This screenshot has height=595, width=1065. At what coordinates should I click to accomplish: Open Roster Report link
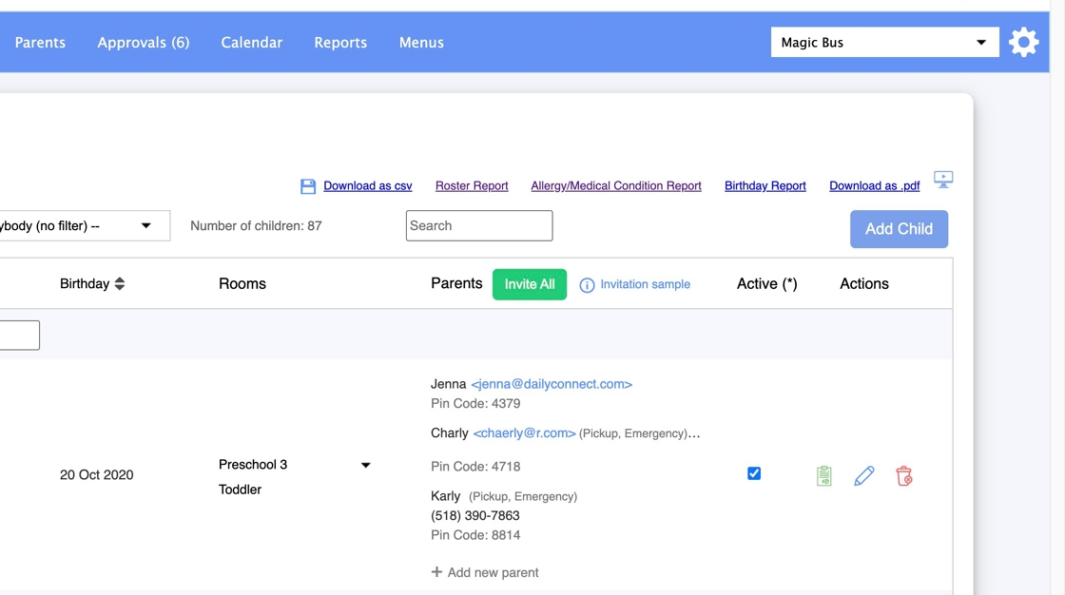(472, 186)
